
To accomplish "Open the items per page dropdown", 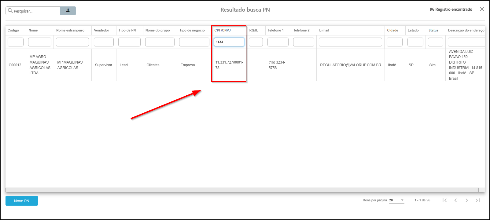I will click(x=396, y=200).
